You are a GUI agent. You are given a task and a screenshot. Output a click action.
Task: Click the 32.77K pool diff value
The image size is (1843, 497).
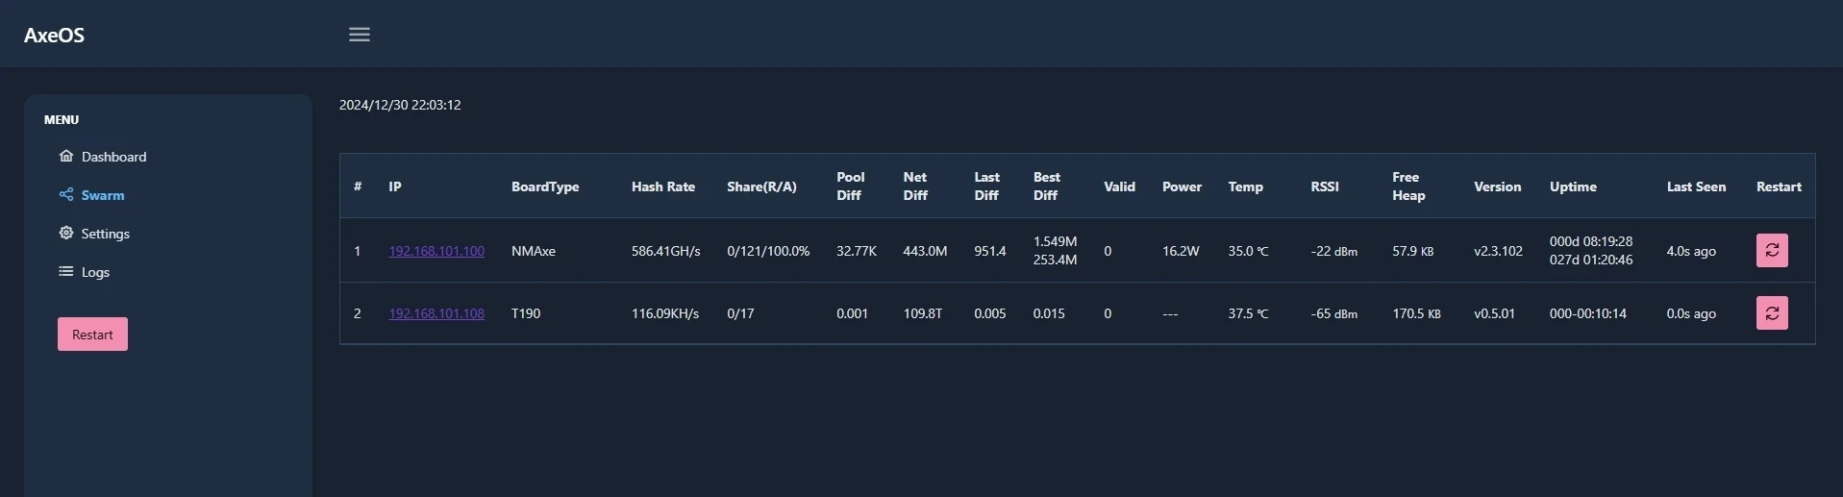pos(857,251)
